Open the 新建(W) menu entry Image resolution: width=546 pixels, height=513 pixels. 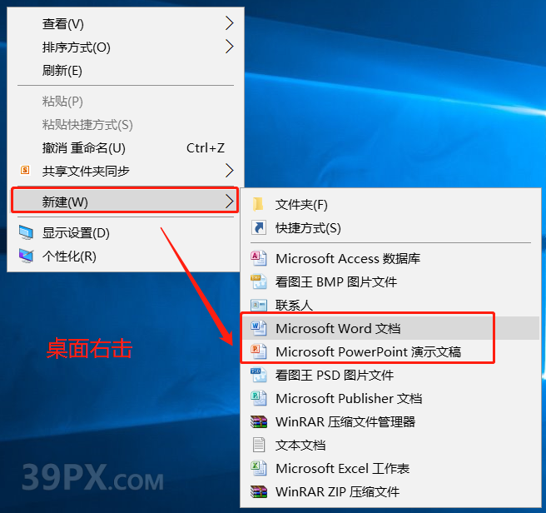coord(126,201)
